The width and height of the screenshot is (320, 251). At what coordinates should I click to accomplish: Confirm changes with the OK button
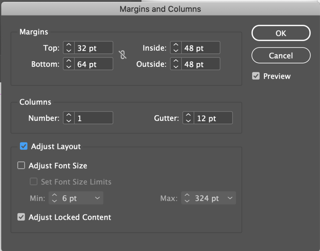(x=280, y=33)
